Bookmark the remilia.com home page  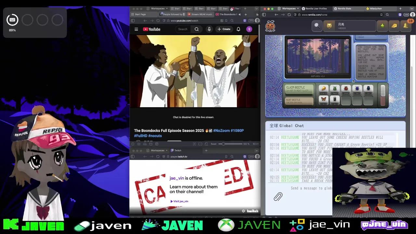click(381, 15)
